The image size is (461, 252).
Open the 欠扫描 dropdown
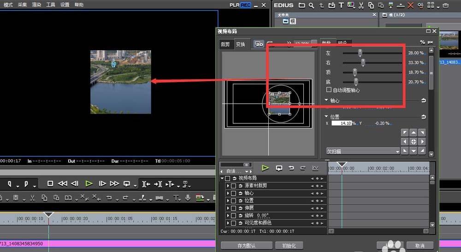click(363, 151)
